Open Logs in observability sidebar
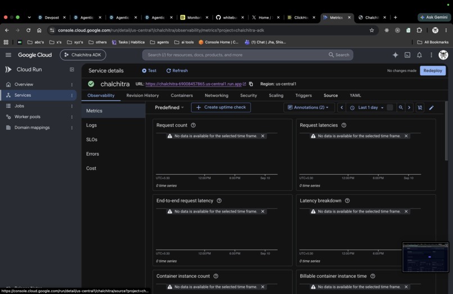 click(114, 125)
